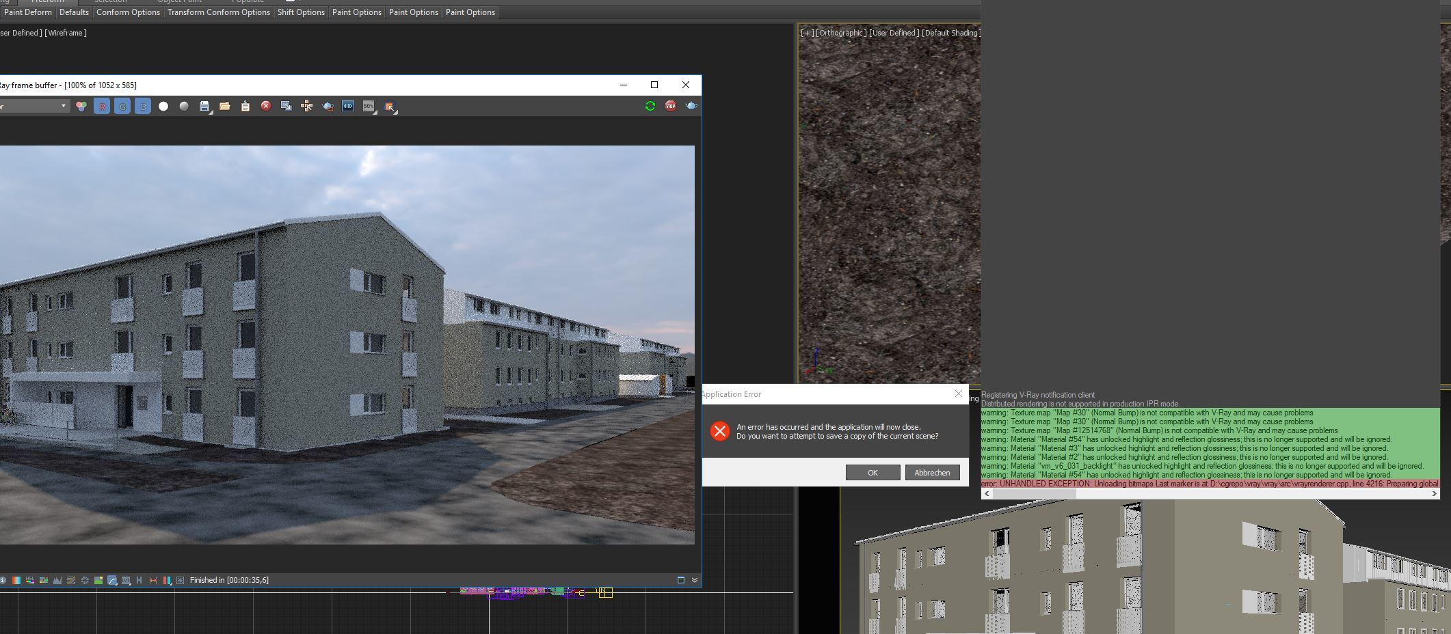Open the first Paint Options tab after Shift Options

[x=357, y=12]
